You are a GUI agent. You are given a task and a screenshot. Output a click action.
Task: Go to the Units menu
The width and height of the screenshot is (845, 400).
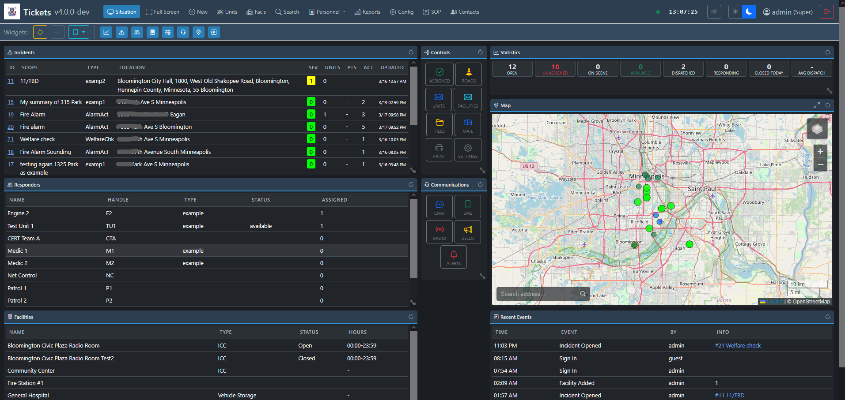coord(227,12)
